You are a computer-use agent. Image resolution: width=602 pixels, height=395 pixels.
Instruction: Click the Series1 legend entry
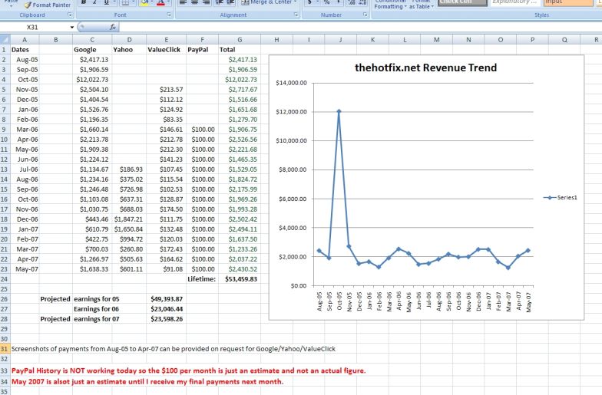[561, 198]
